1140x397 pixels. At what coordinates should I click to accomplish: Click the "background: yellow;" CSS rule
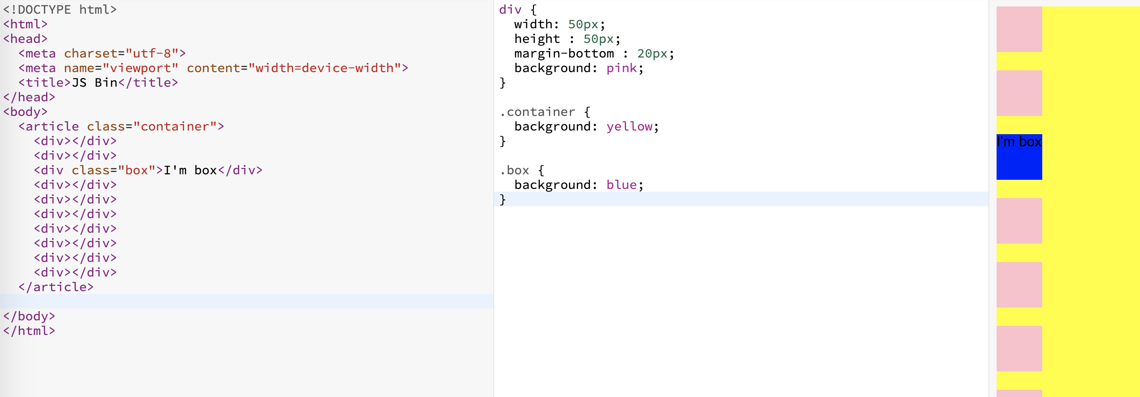(587, 126)
